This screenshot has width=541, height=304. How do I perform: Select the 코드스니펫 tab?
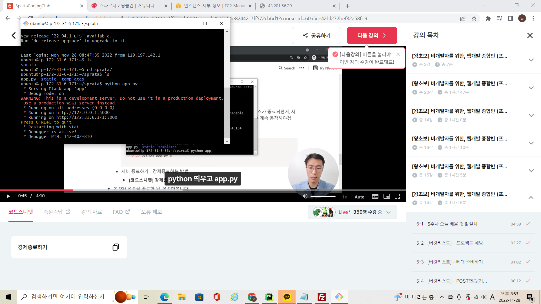tap(21, 212)
